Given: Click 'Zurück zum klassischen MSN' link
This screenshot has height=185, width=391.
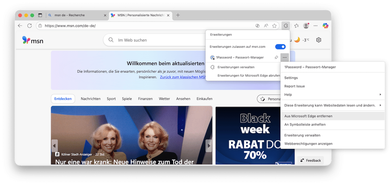Looking at the screenshot, I should [183, 77].
